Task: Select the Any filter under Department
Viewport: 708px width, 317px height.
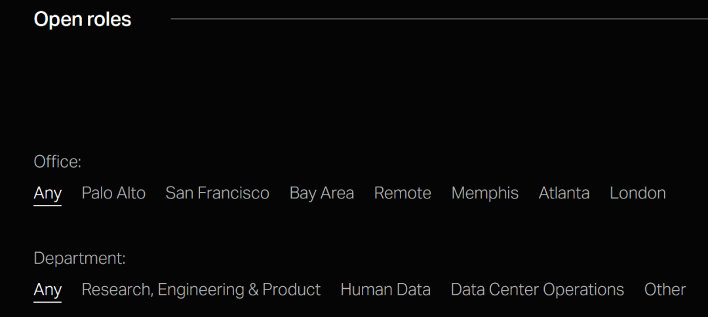Action: [47, 289]
